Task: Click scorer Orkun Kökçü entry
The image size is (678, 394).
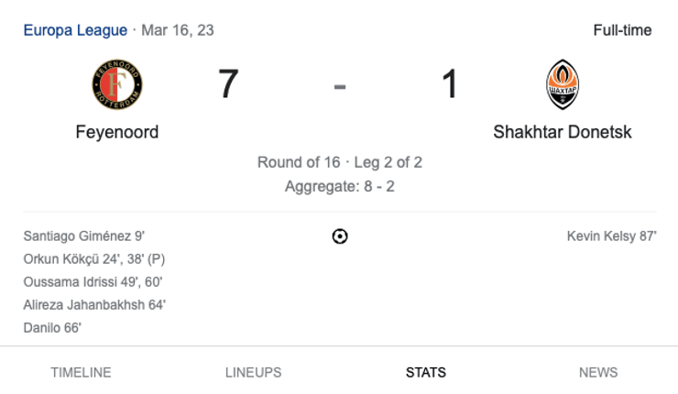Action: point(93,259)
